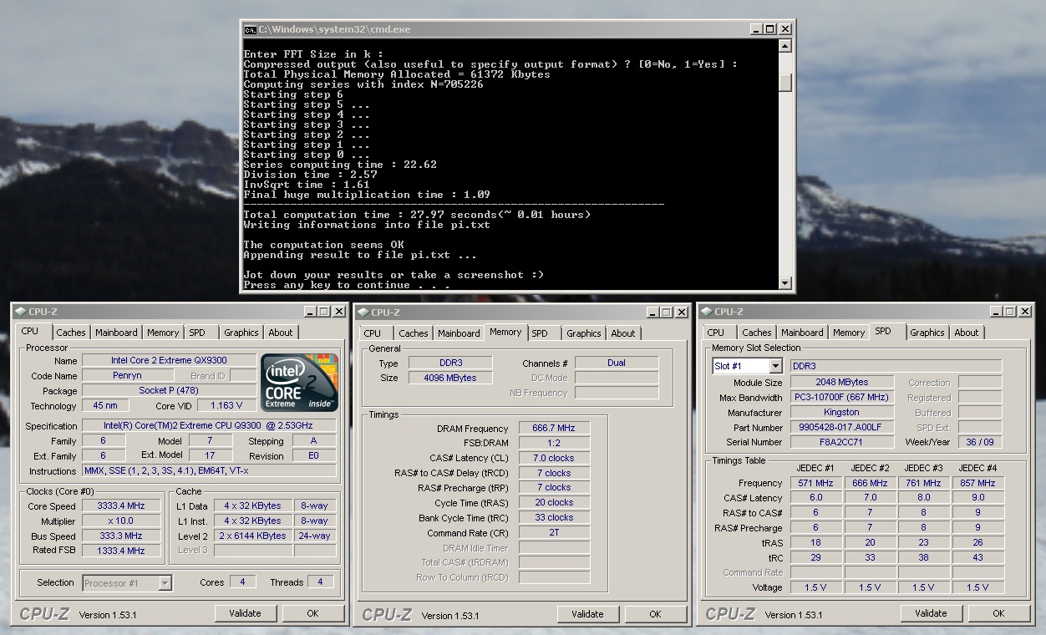Click the cmd.exe scrollbar up arrow
1046x635 pixels.
(x=785, y=46)
